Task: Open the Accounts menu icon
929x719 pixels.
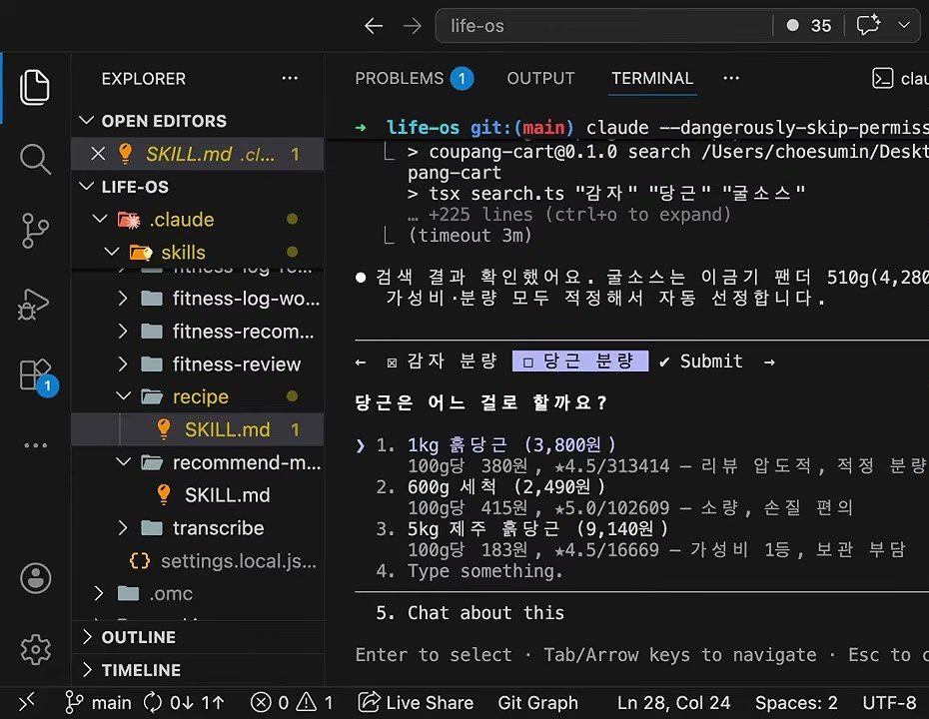Action: pyautogui.click(x=36, y=578)
